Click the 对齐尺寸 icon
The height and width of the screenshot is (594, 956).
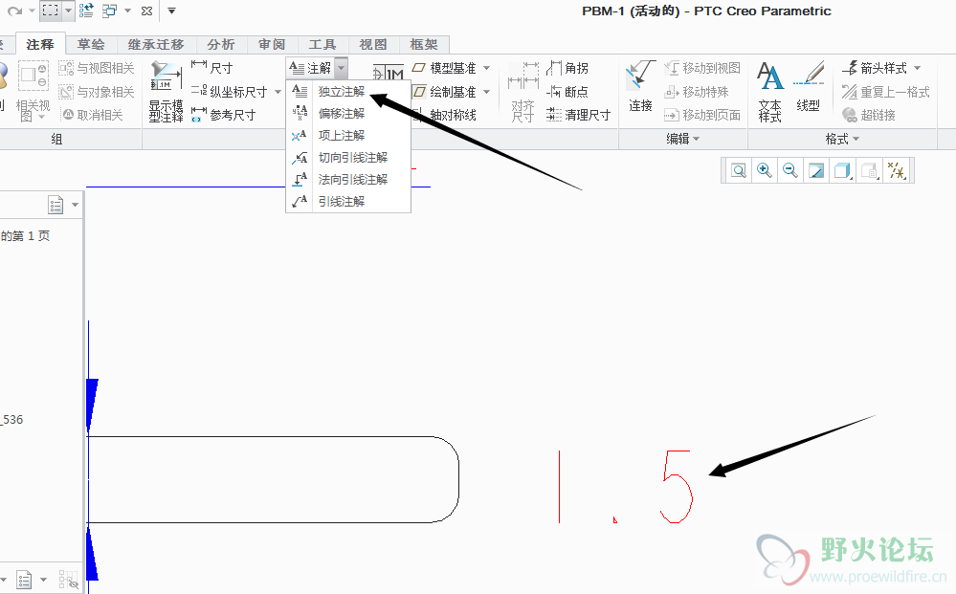click(x=523, y=92)
